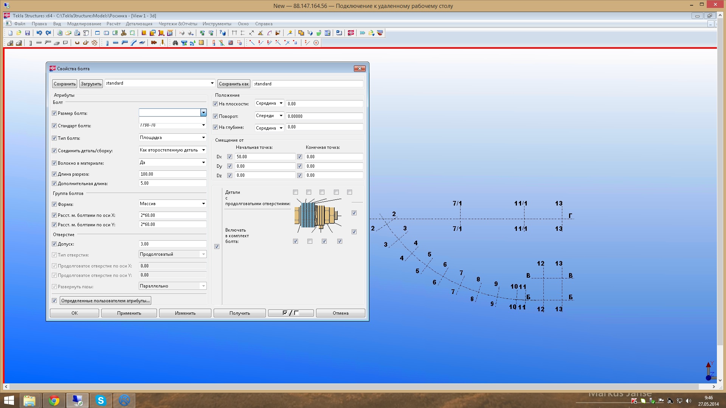Click the bolt creation tool icon
The height and width of the screenshot is (408, 726).
pos(154,43)
